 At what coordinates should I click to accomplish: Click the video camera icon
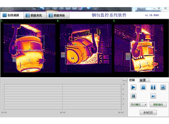[153, 96]
